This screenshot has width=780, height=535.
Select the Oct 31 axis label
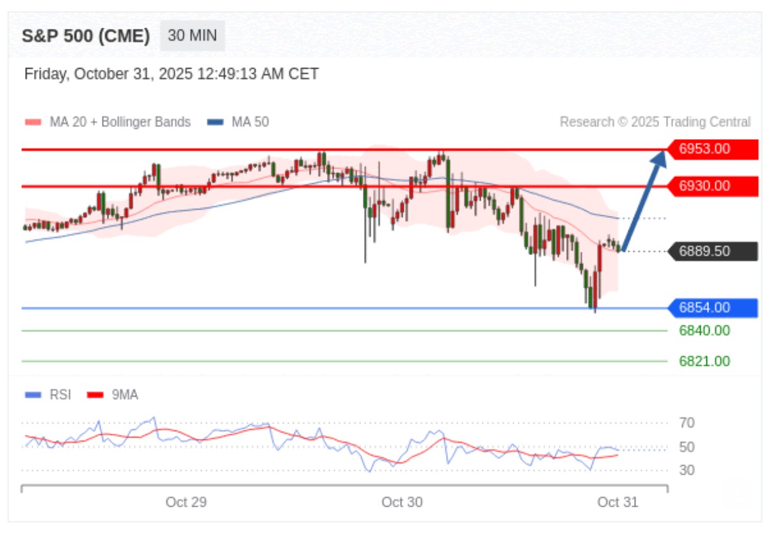tap(617, 502)
